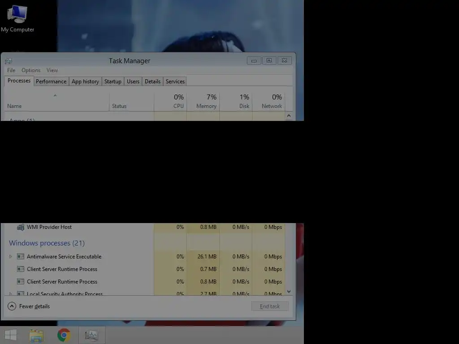Click the 26.1 MB memory cell
The width and height of the screenshot is (459, 344).
[203, 257]
